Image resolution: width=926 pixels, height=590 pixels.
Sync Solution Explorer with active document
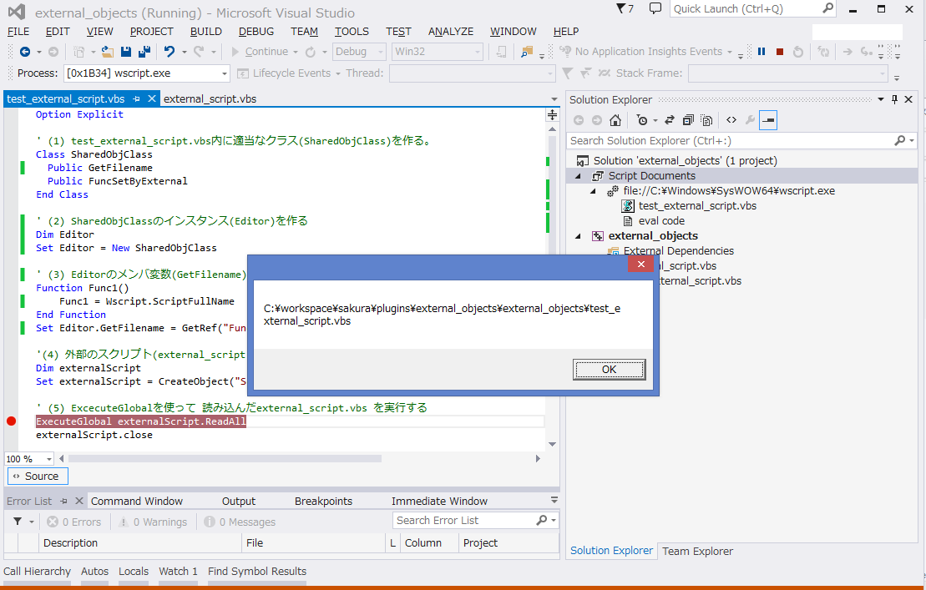(669, 120)
